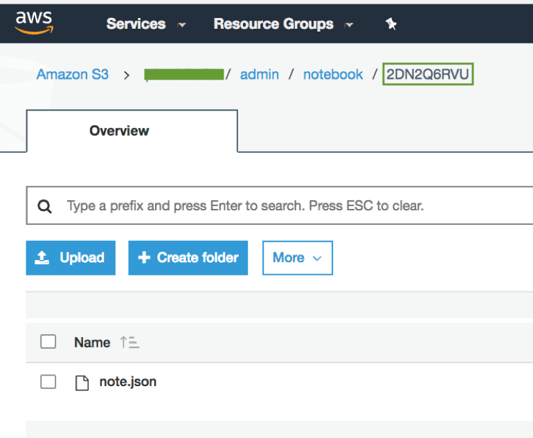Tick the select-all checkbox beside Name
The image size is (533, 438).
[48, 342]
